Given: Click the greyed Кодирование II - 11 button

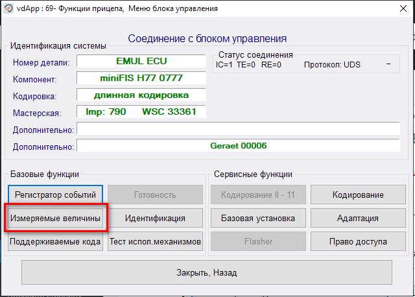Looking at the screenshot, I should [258, 195].
